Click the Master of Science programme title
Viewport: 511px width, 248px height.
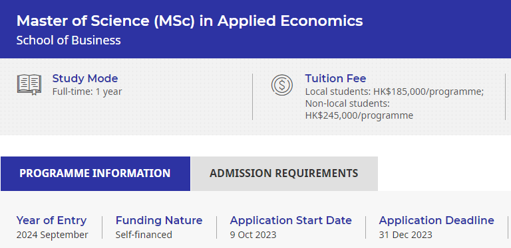coord(190,21)
